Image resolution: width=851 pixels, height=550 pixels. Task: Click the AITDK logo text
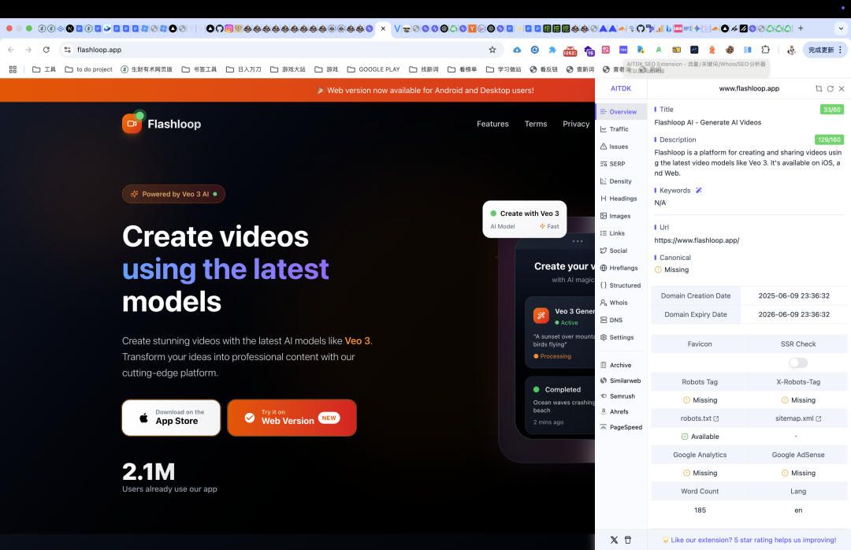tap(621, 88)
